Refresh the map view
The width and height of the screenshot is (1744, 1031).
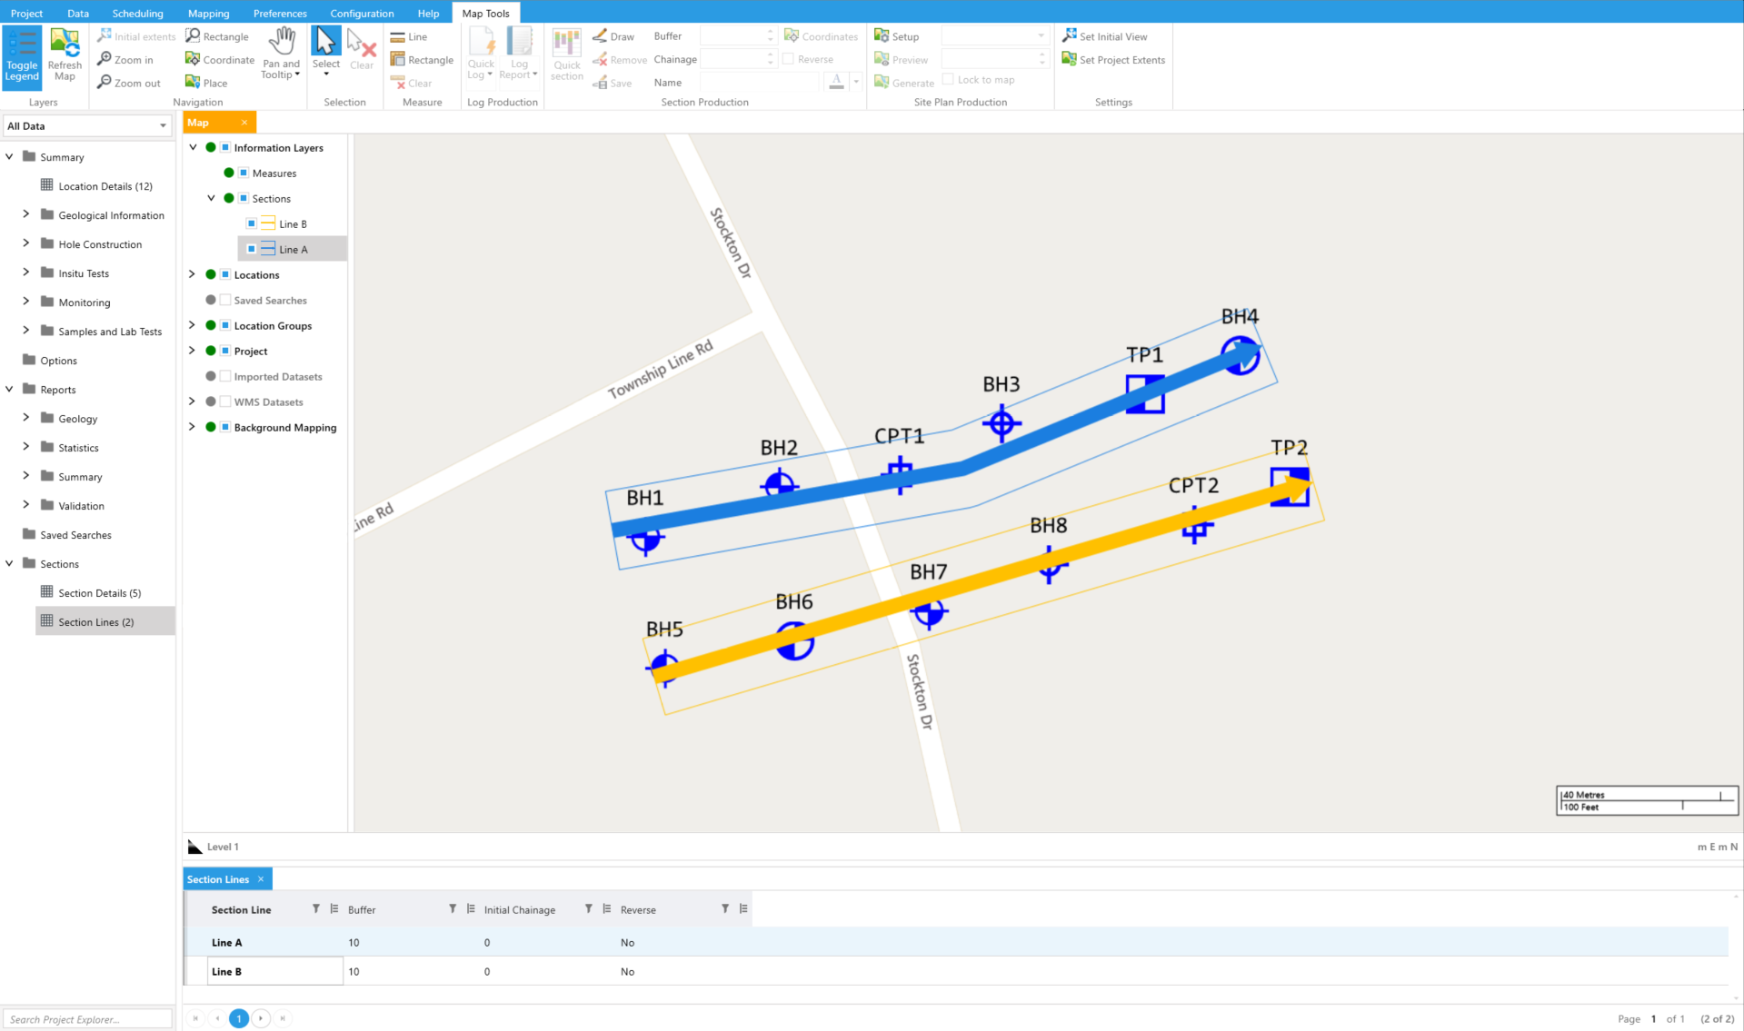(x=65, y=56)
